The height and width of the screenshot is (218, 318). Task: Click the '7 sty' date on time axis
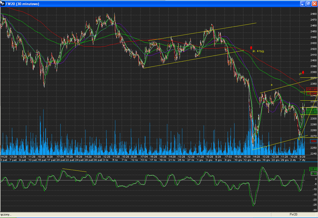tap(303, 160)
